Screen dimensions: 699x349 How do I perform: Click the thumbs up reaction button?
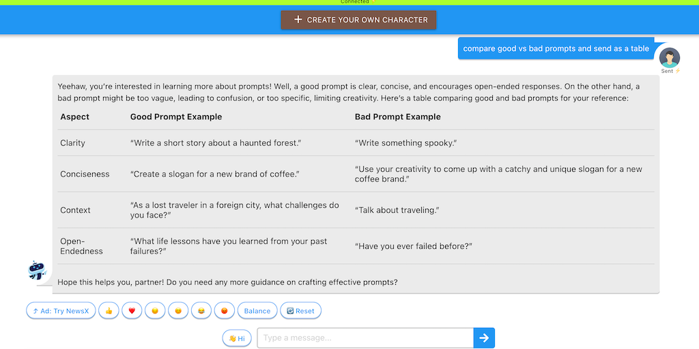point(109,311)
